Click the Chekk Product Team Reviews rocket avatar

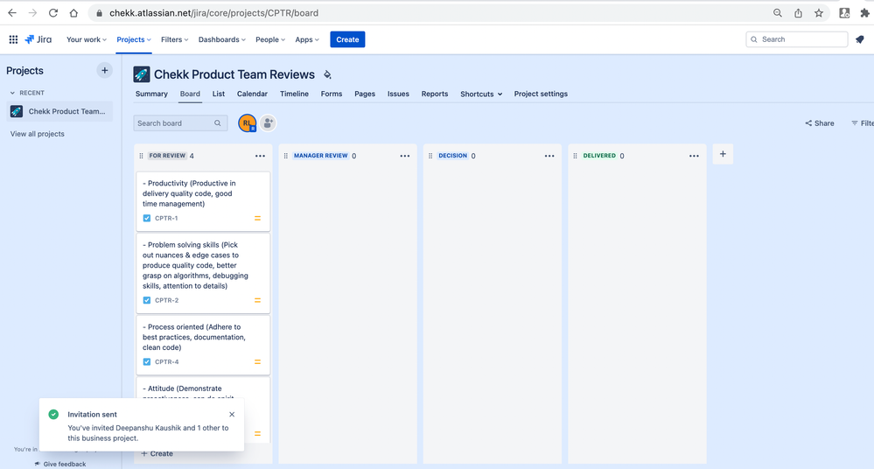click(142, 74)
